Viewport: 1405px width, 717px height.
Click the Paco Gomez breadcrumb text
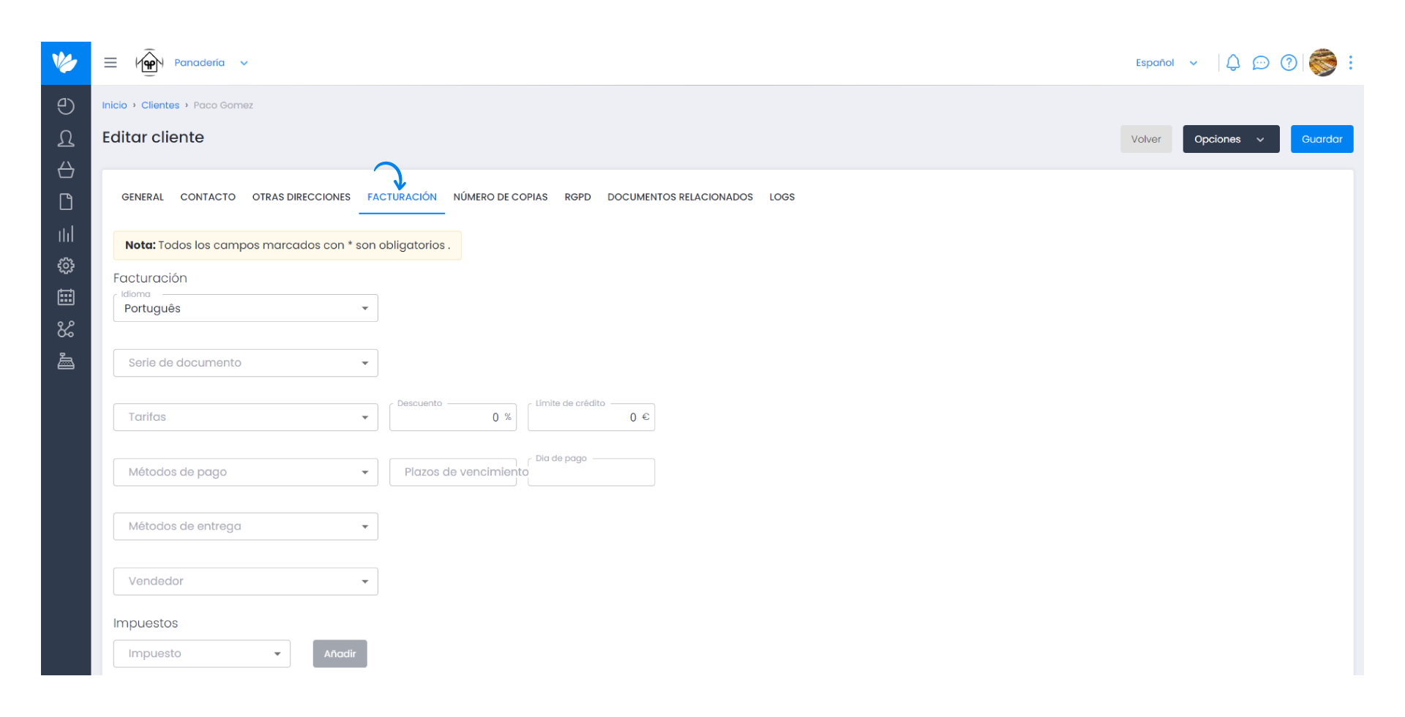point(223,105)
